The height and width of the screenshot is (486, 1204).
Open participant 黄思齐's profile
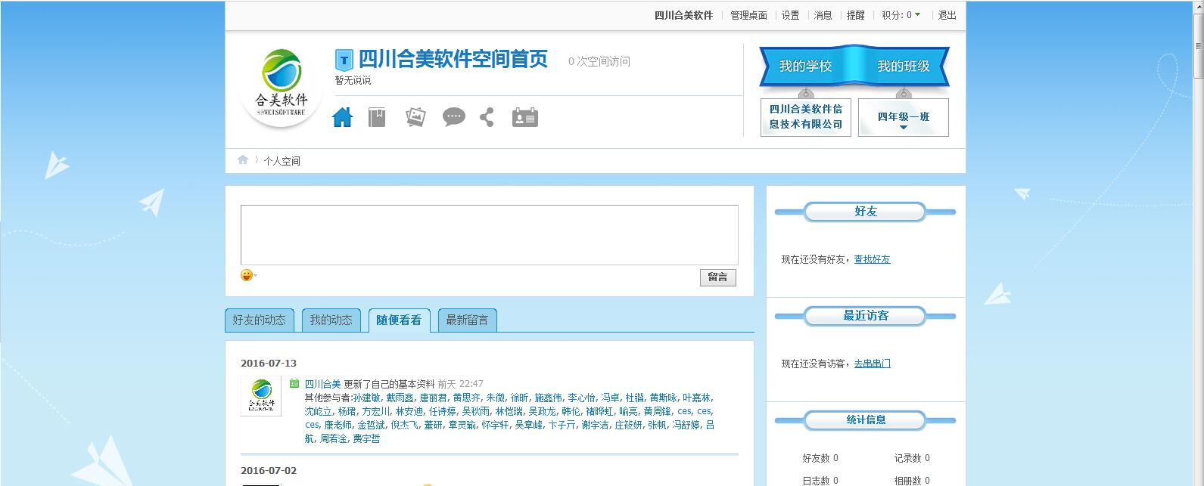pos(466,398)
